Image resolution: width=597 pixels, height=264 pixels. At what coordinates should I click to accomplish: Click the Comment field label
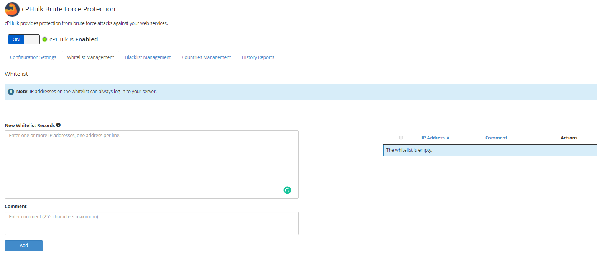click(x=16, y=207)
